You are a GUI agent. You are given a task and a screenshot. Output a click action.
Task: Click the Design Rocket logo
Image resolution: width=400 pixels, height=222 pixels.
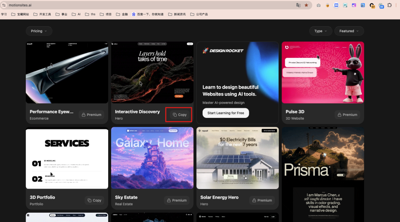(x=223, y=50)
